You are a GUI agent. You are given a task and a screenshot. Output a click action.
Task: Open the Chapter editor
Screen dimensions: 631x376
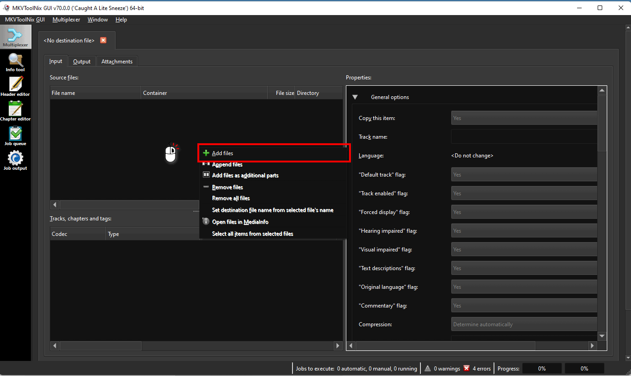[x=16, y=112]
